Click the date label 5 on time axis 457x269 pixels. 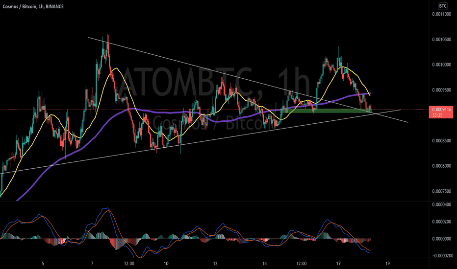43,264
